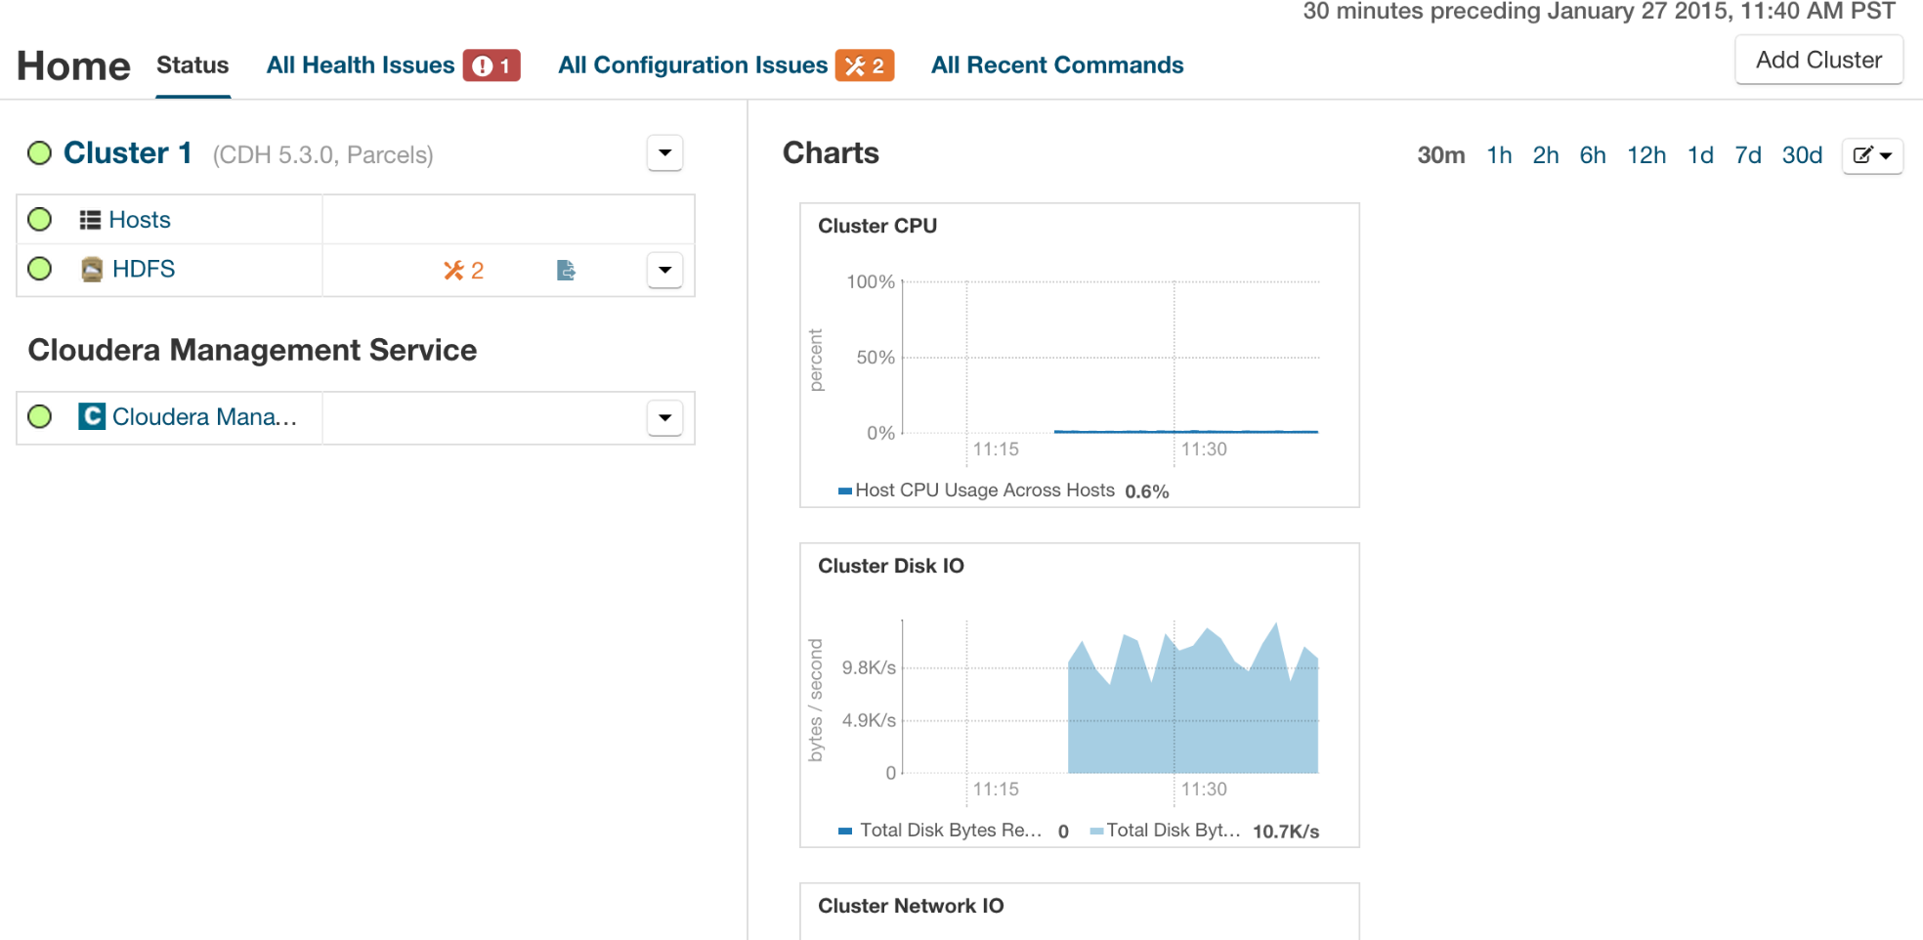This screenshot has height=940, width=1923.
Task: Click the HDFS service icon
Action: (92, 270)
